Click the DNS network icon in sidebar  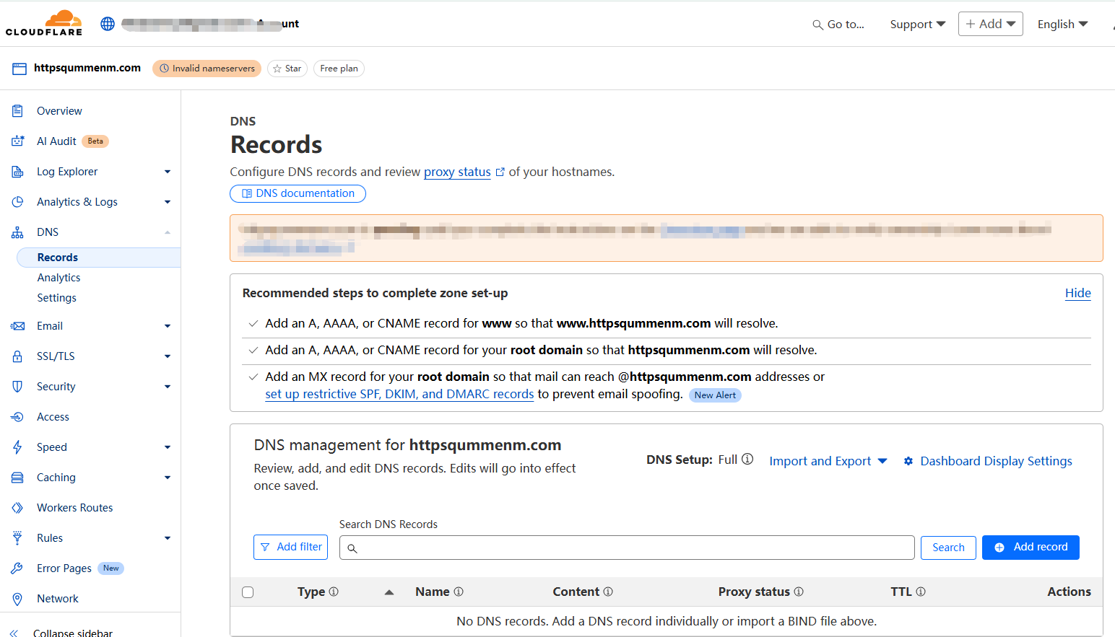17,232
